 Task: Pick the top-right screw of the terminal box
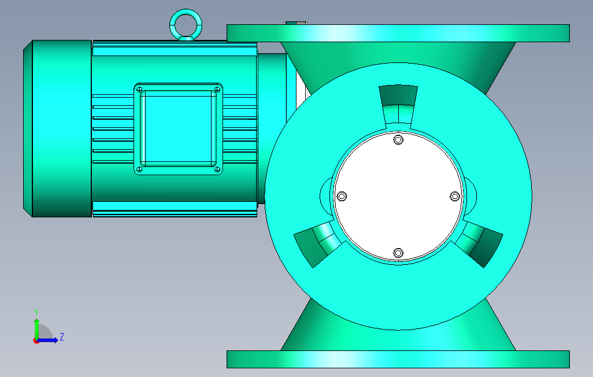(x=217, y=89)
